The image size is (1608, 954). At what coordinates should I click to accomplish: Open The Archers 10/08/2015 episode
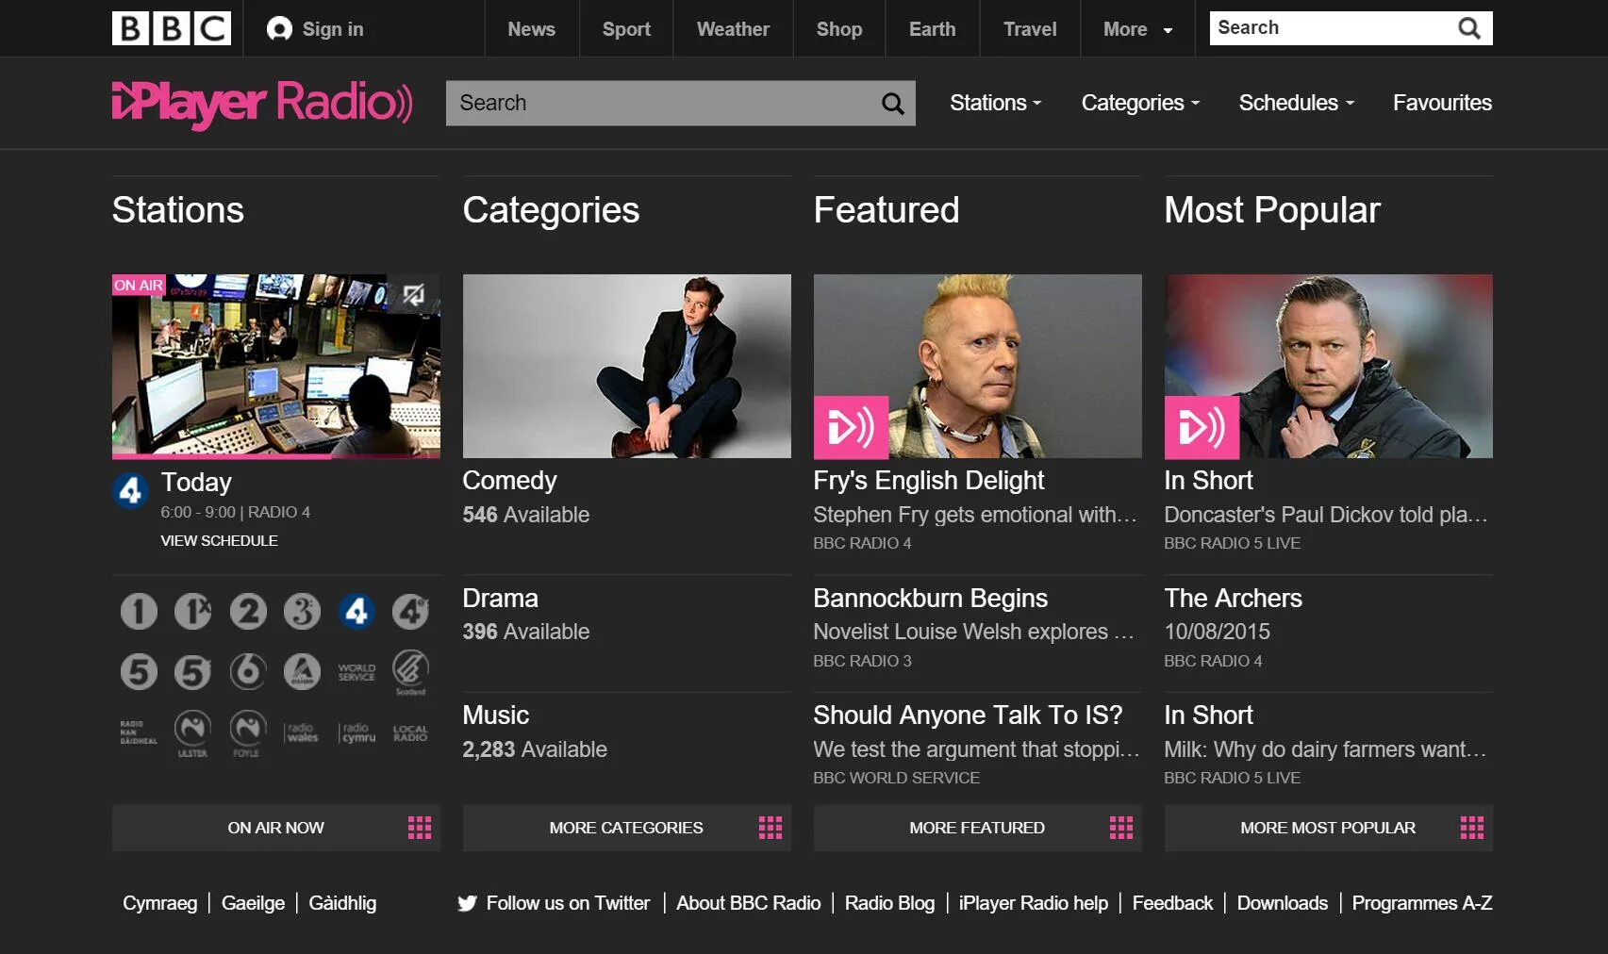point(1233,599)
